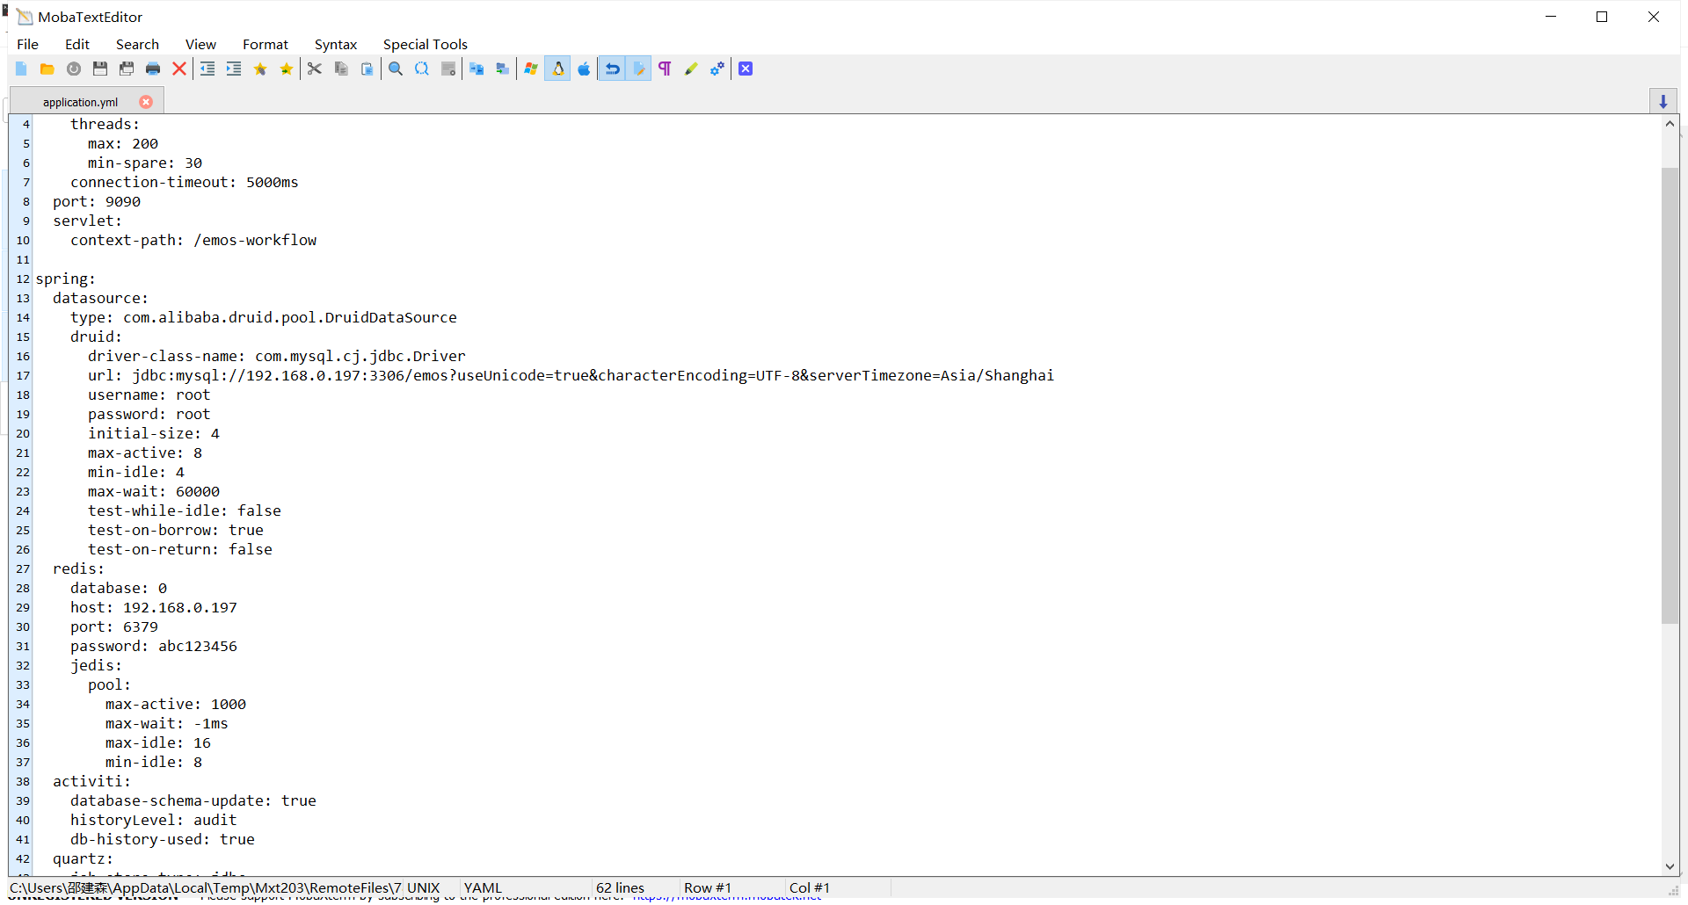Click line number 12 in the gutter

tap(23, 279)
